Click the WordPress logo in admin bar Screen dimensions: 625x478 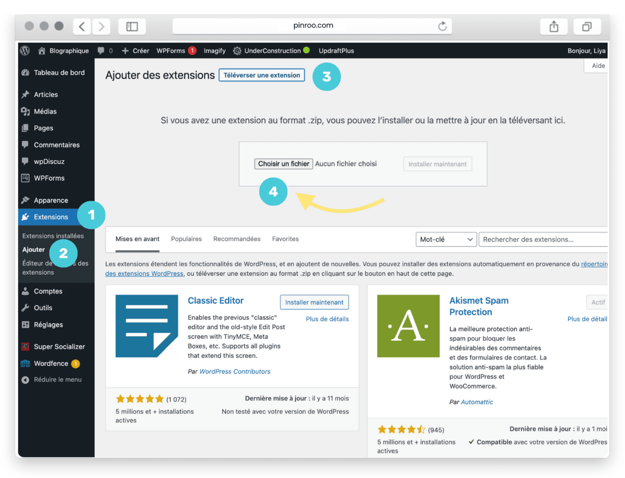[x=25, y=51]
